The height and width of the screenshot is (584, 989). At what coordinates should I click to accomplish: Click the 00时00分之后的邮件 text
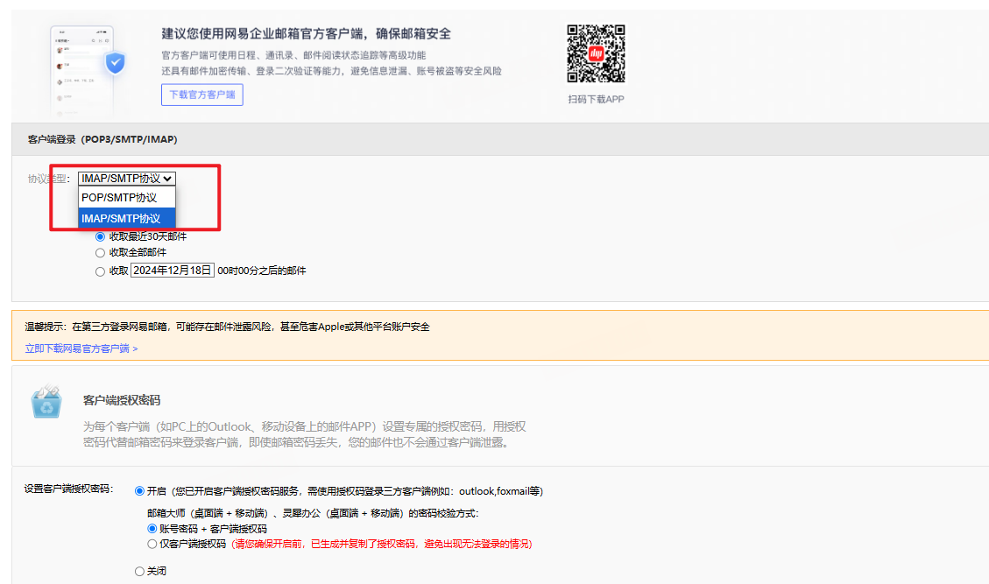tap(262, 271)
